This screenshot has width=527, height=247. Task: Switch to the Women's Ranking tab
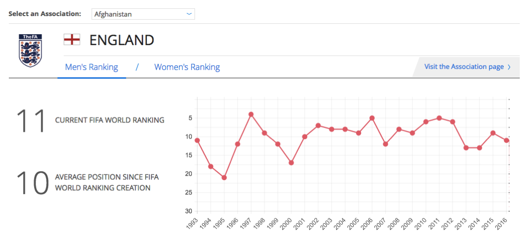pyautogui.click(x=187, y=67)
